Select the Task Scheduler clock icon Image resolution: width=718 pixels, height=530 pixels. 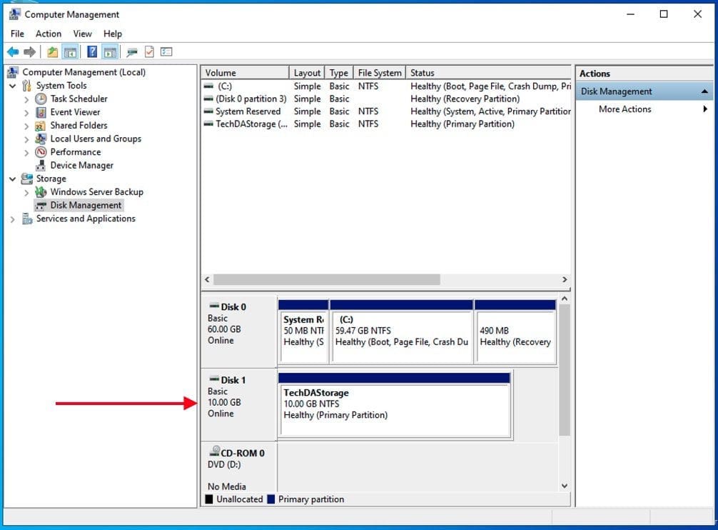41,99
